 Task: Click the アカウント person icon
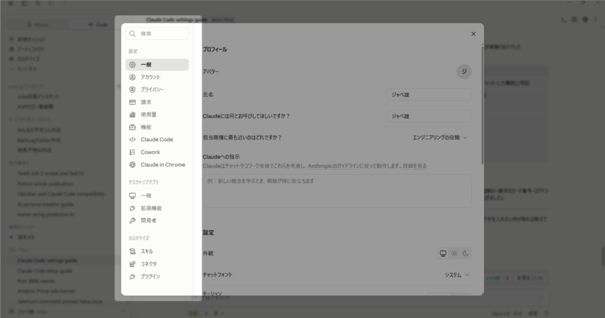pos(132,77)
